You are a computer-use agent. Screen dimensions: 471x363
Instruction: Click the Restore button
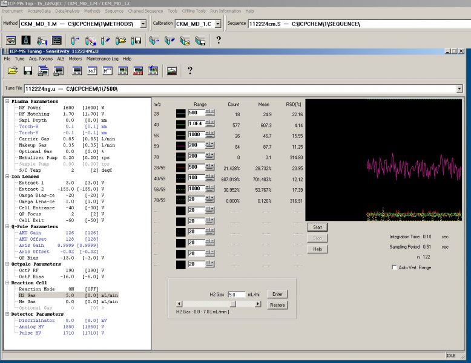click(x=277, y=305)
